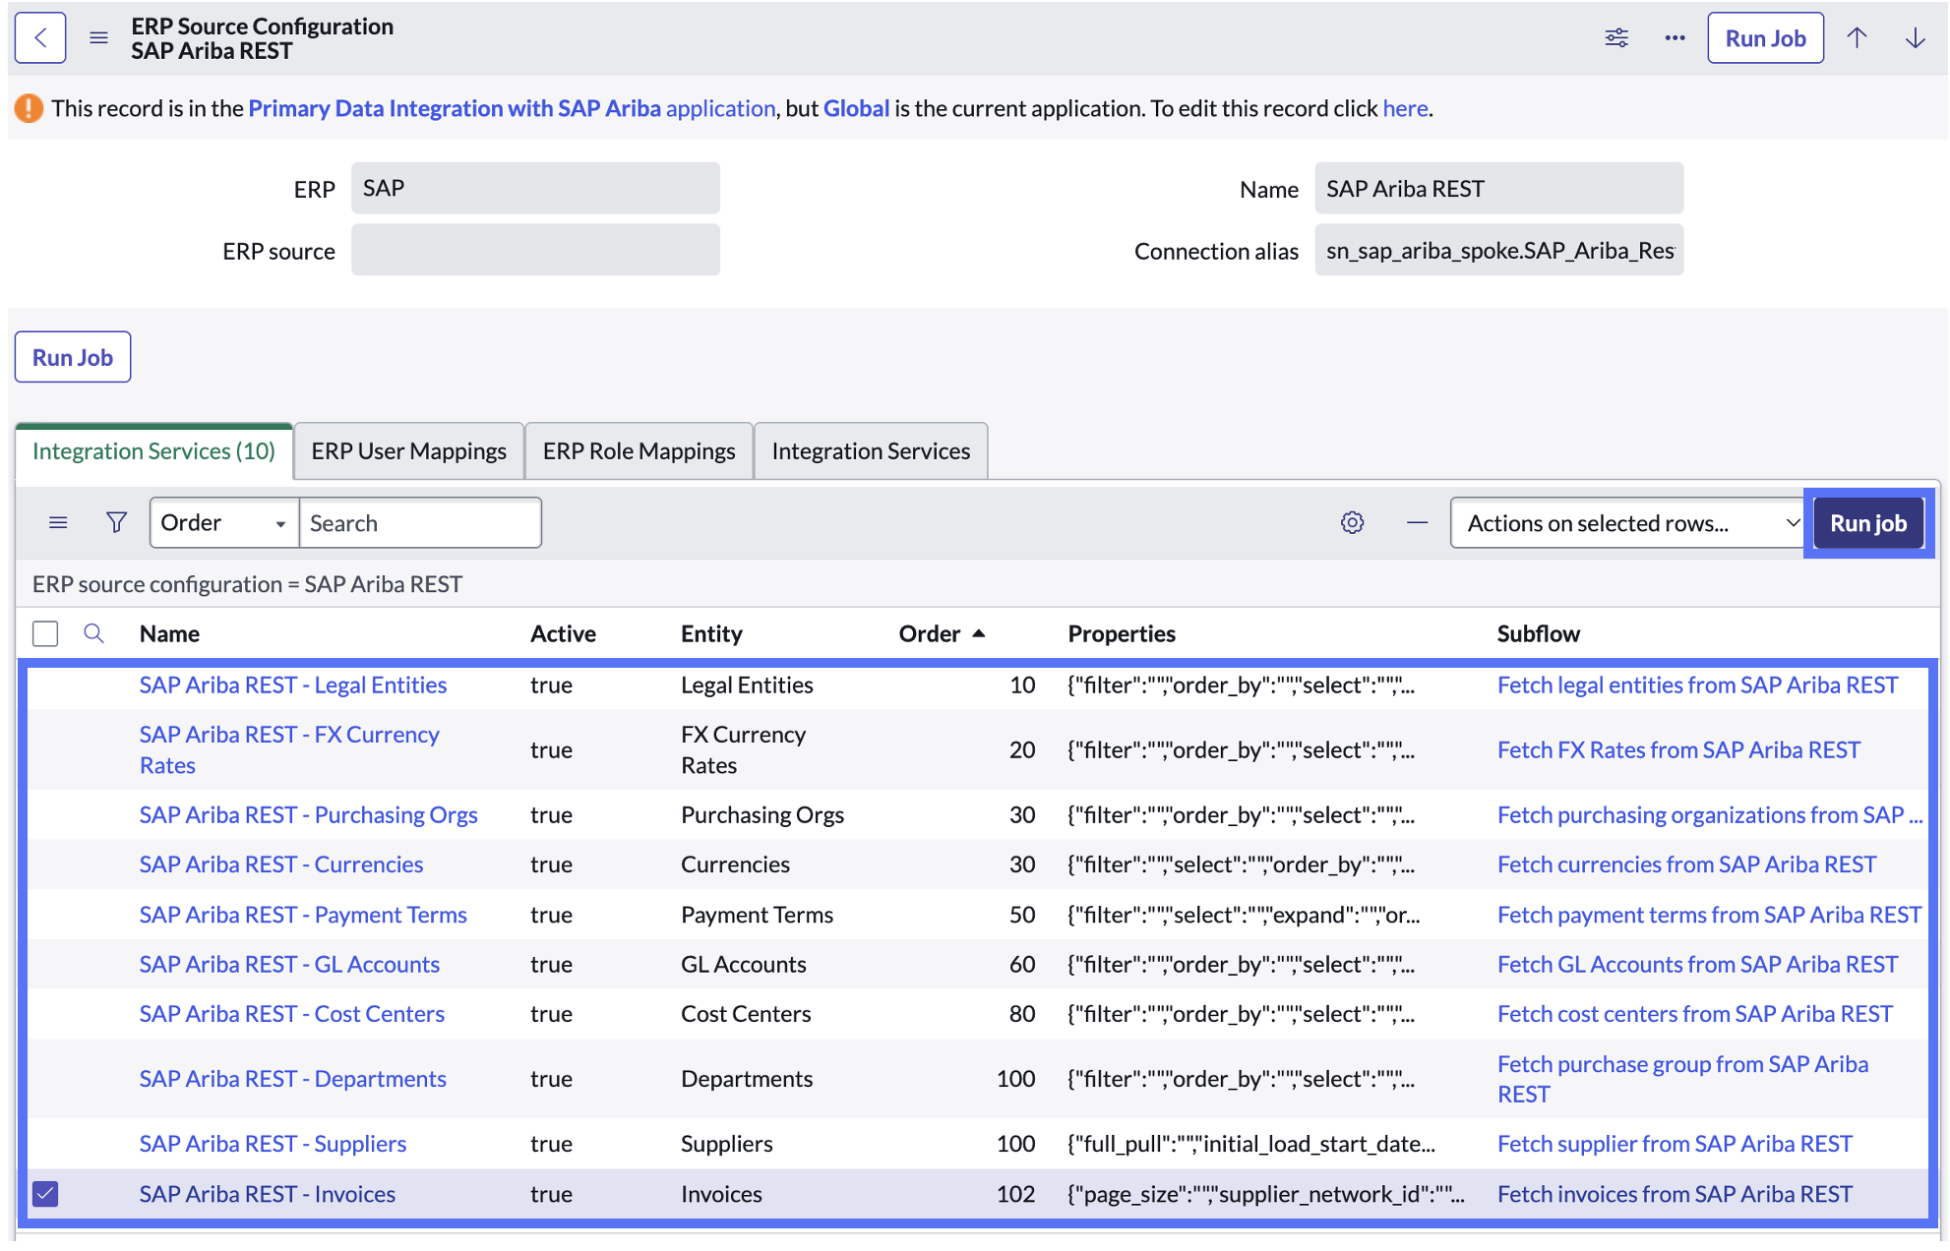Click the ERP field containing SAP

(535, 188)
